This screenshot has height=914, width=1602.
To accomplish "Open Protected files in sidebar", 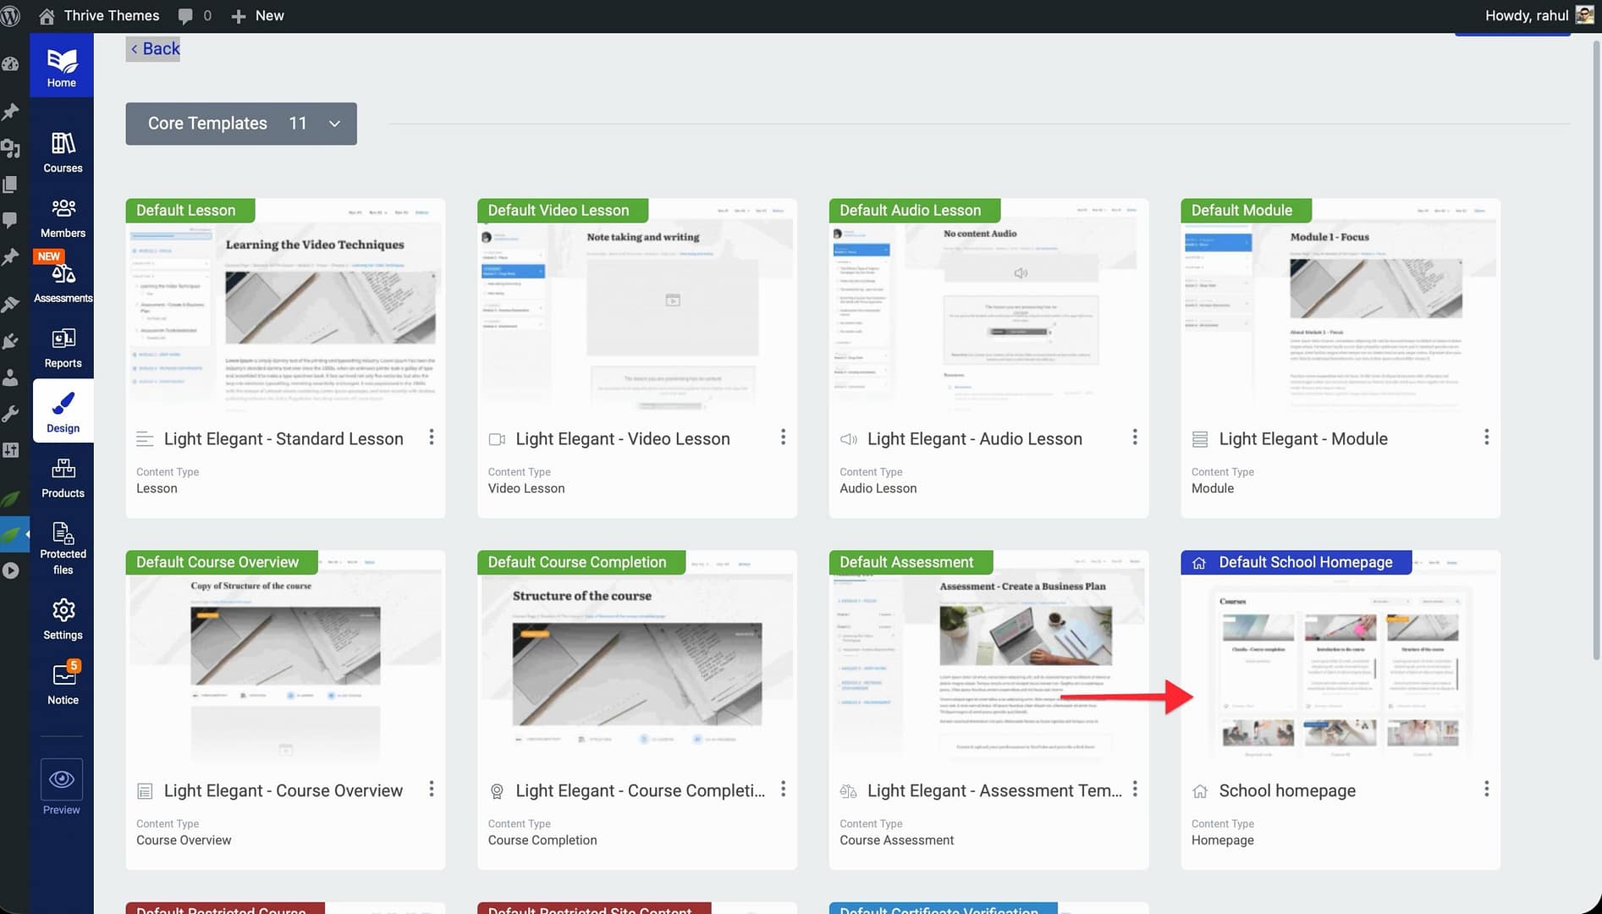I will 63,547.
